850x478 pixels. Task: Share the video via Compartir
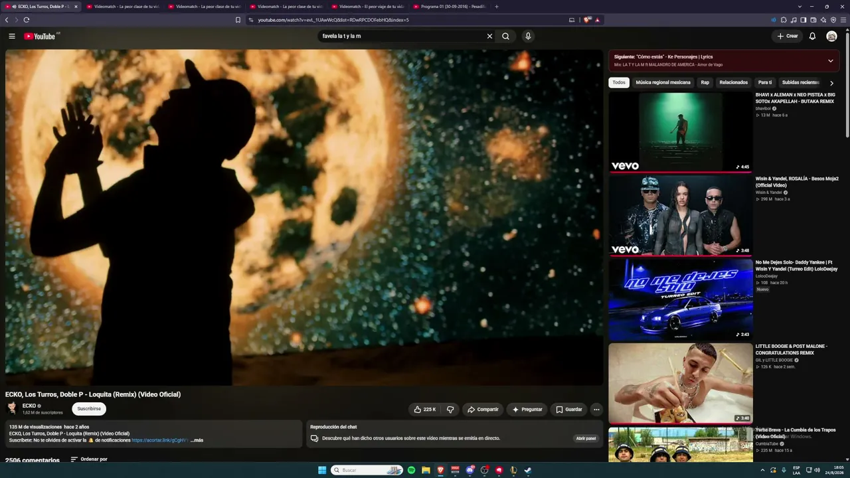483,410
